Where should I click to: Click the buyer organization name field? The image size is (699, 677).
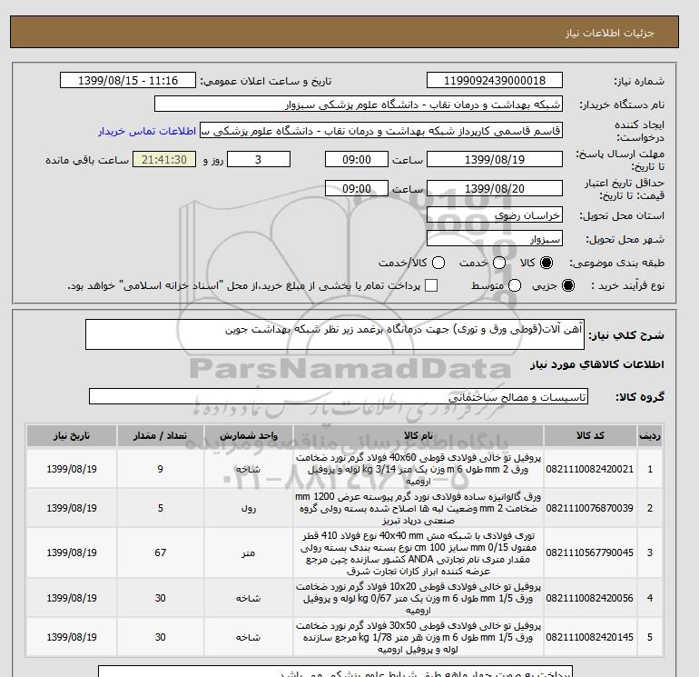pos(359,105)
